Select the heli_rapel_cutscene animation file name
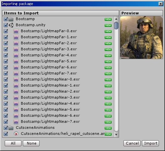165x151 pixels. click(x=63, y=134)
